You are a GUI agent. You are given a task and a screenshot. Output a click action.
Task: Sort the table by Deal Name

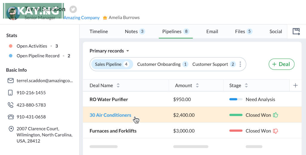click(x=118, y=86)
